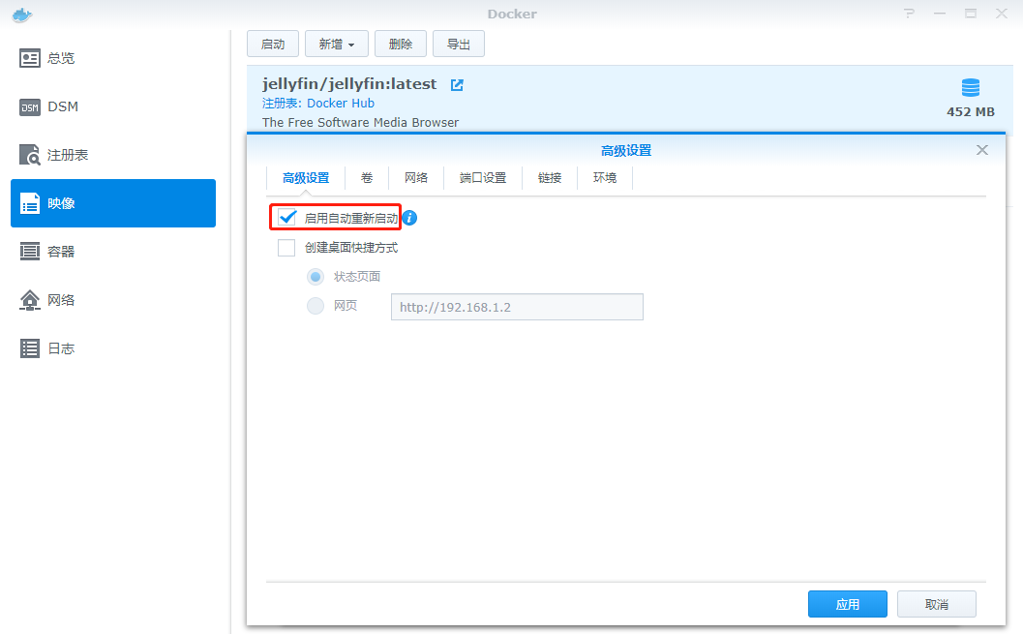Screen dimensions: 1023x634
Task: Go to 容器 container icon
Action: click(29, 252)
